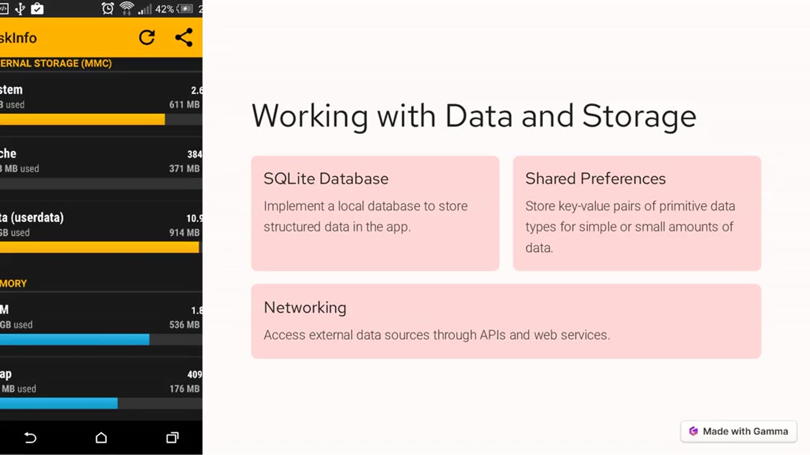Tap the USB connection status icon

[x=20, y=9]
